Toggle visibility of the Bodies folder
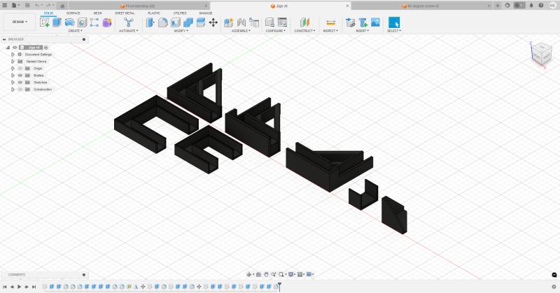This screenshot has height=293, width=560. [x=20, y=76]
